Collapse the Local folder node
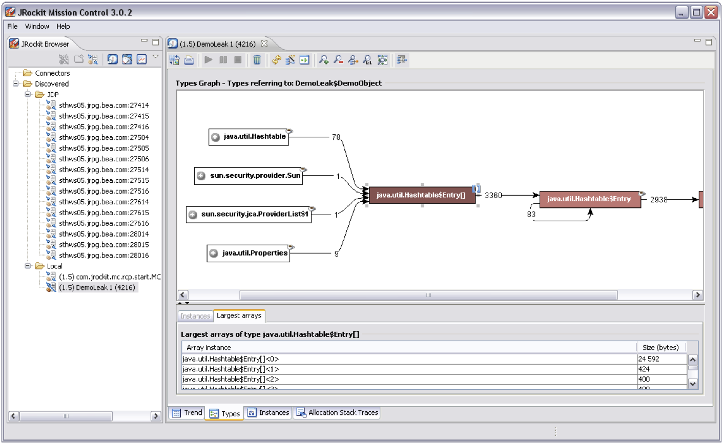Screen dimensions: 723x444 click(x=28, y=266)
